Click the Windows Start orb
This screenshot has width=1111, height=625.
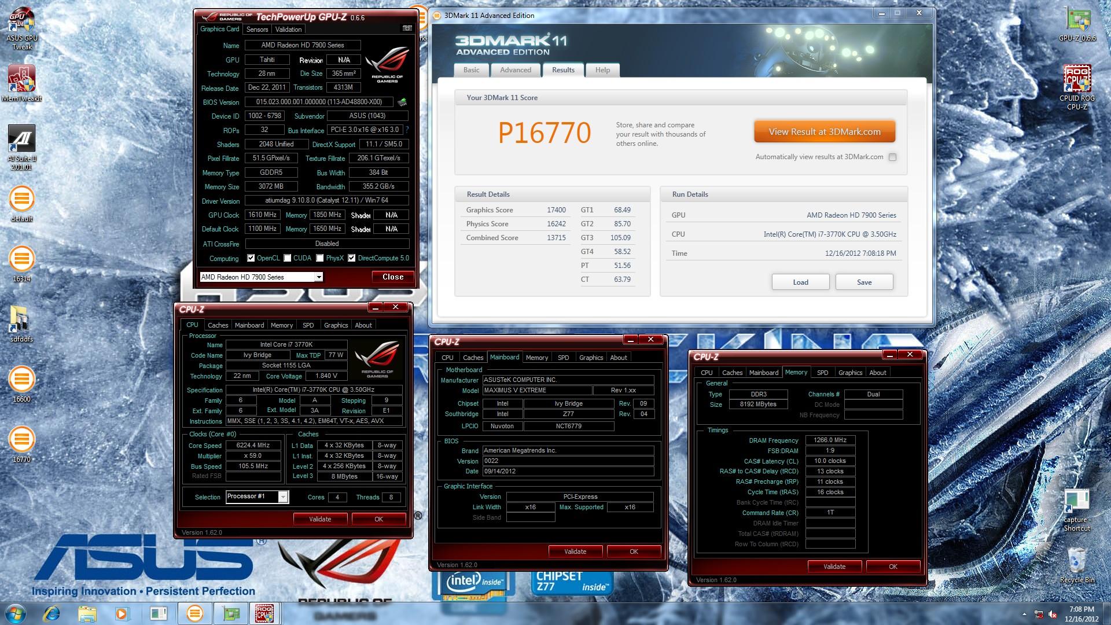16,613
